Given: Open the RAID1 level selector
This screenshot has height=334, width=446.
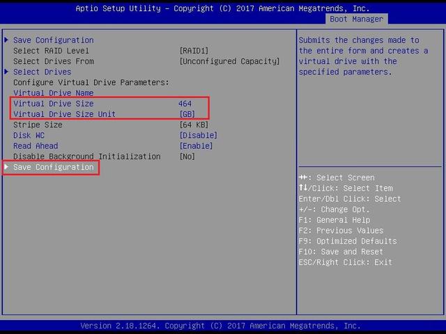Looking at the screenshot, I should (195, 51).
